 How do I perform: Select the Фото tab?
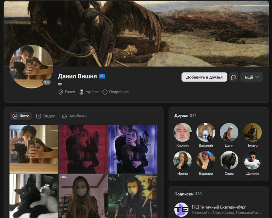[21, 116]
